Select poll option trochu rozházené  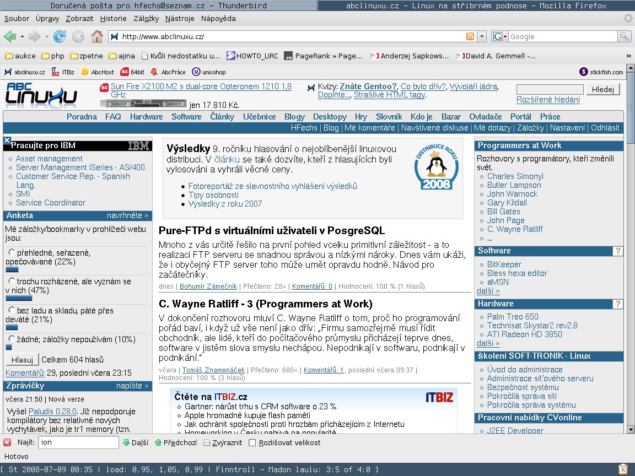(12, 281)
